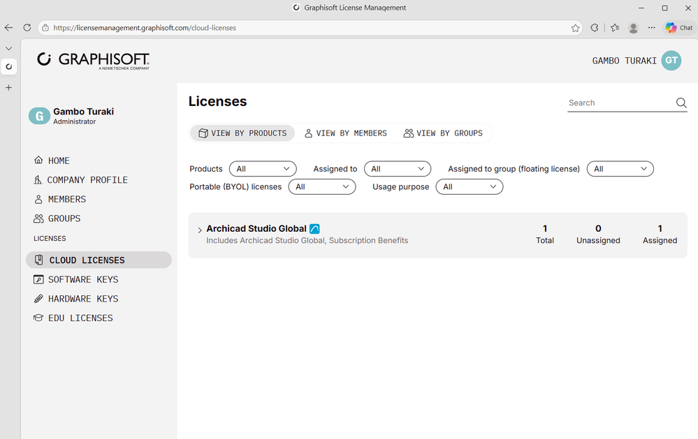
Task: Click Includes Archicad Studio Global description
Action: pyautogui.click(x=307, y=241)
